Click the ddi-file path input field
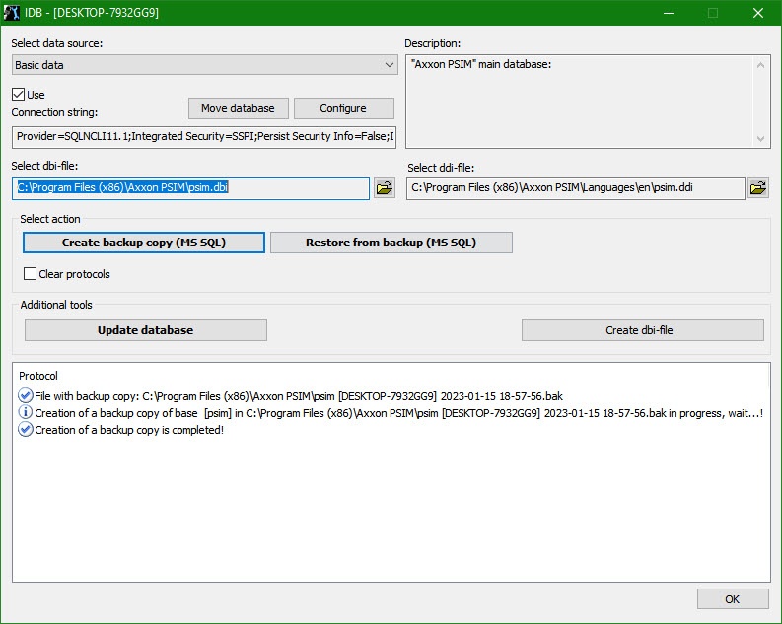782x624 pixels. 575,188
